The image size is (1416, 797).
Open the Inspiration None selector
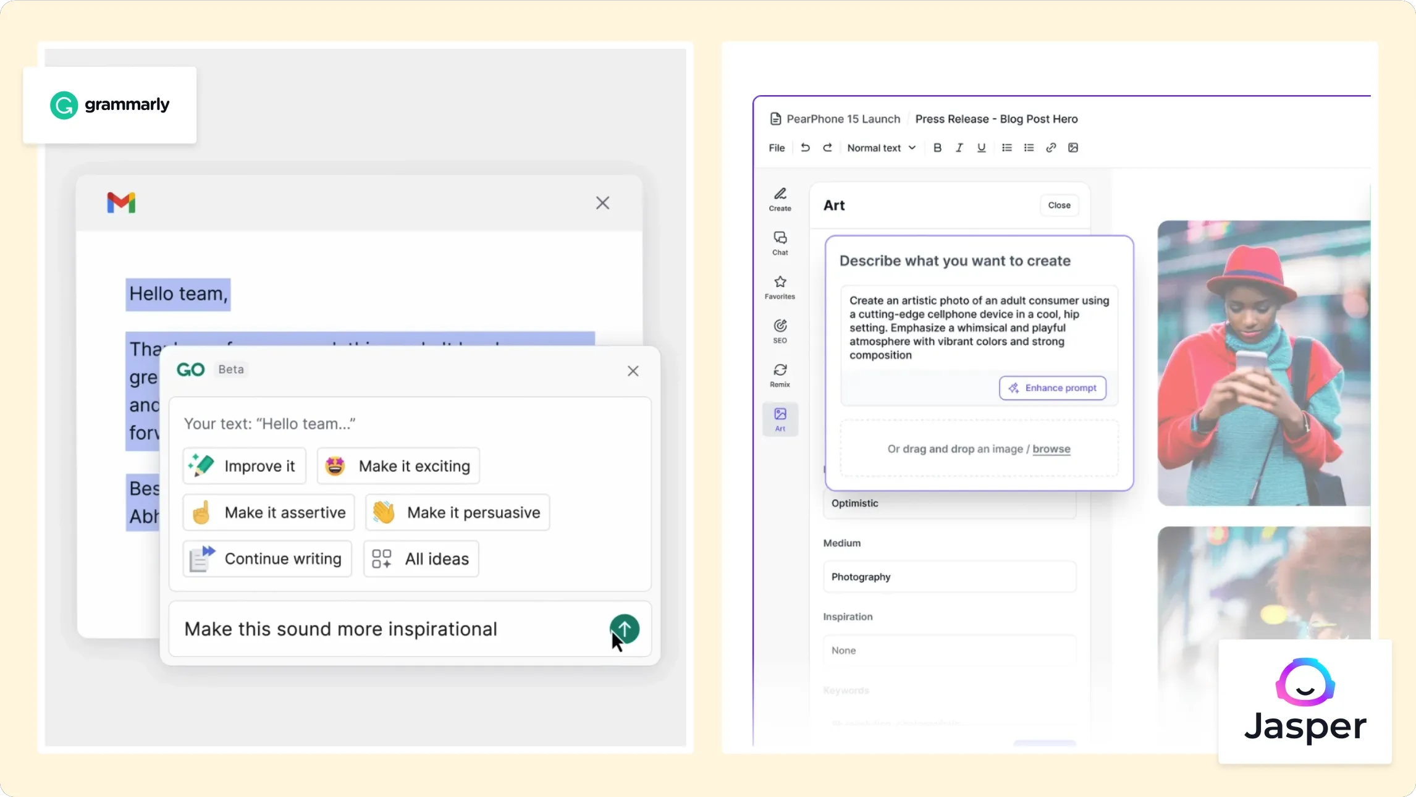pos(950,650)
